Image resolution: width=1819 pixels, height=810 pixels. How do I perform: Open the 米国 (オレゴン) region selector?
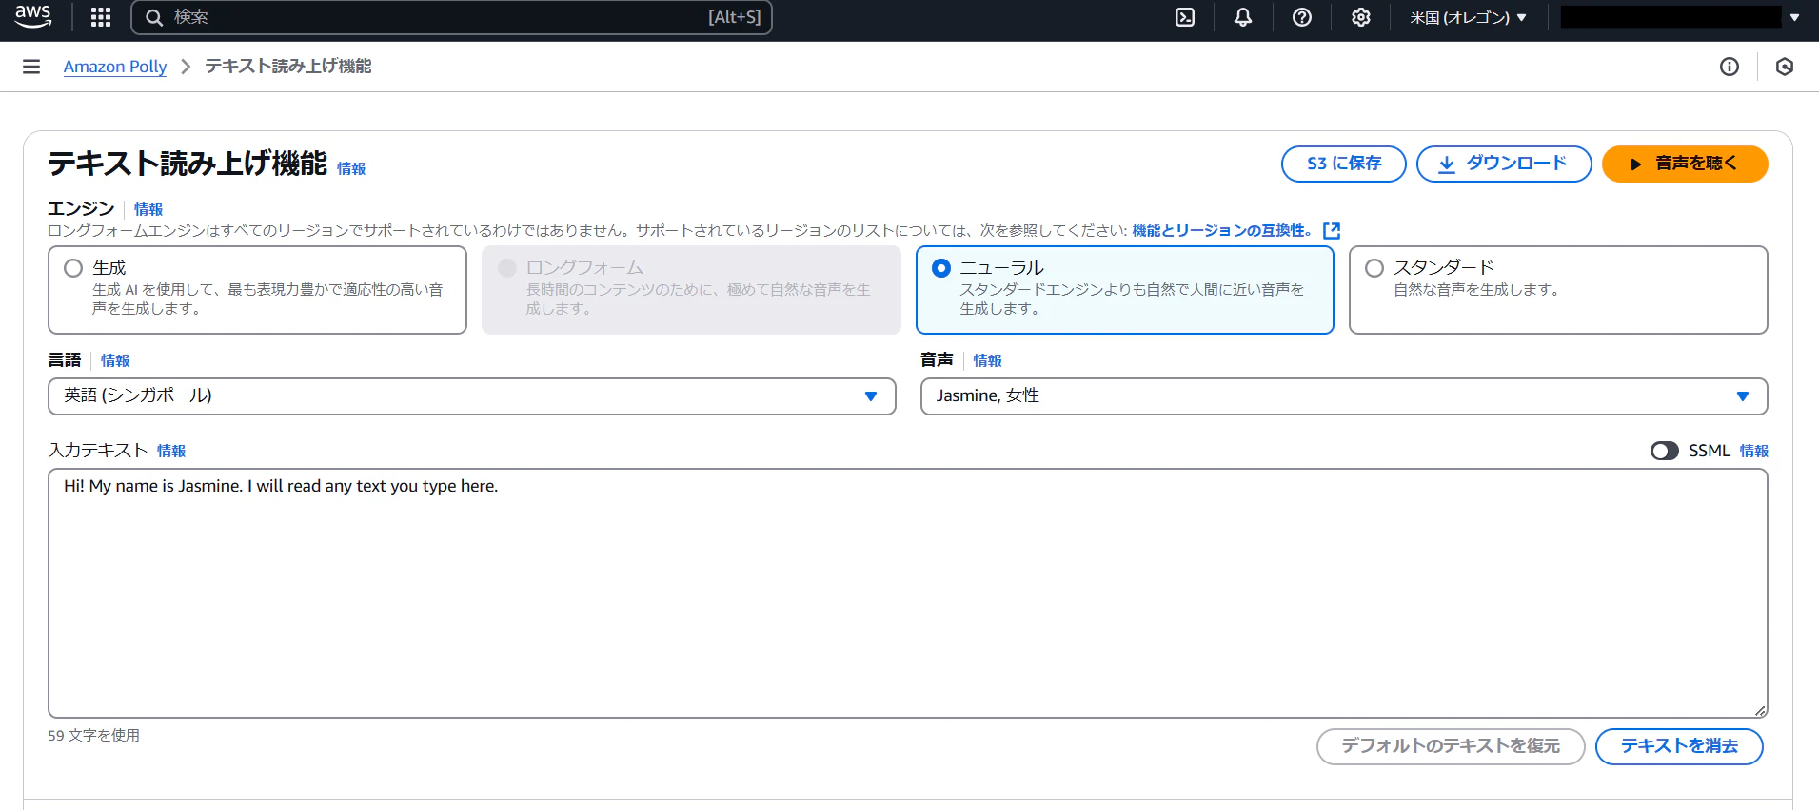pyautogui.click(x=1468, y=17)
